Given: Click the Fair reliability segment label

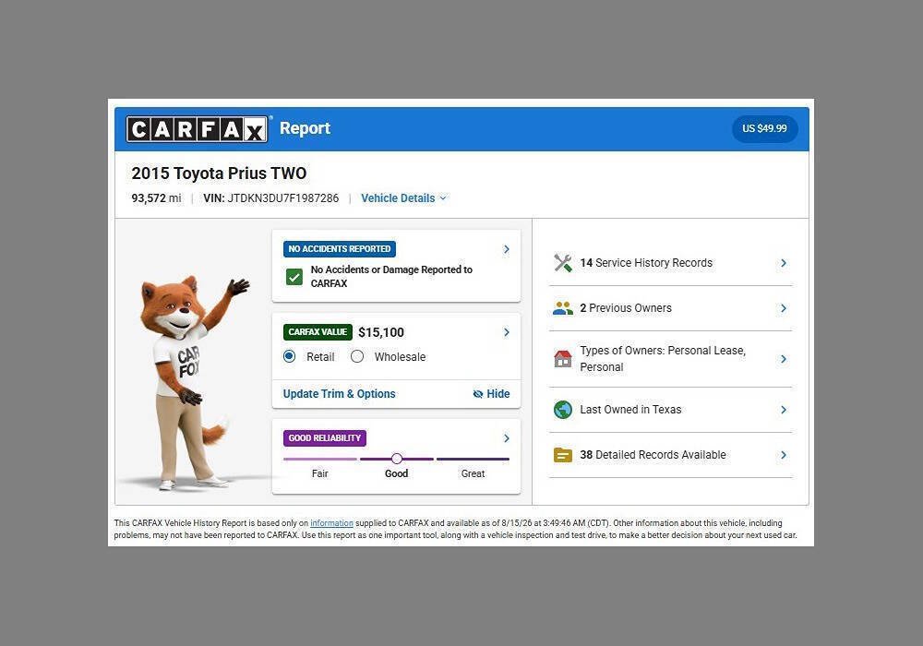Looking at the screenshot, I should (x=319, y=473).
